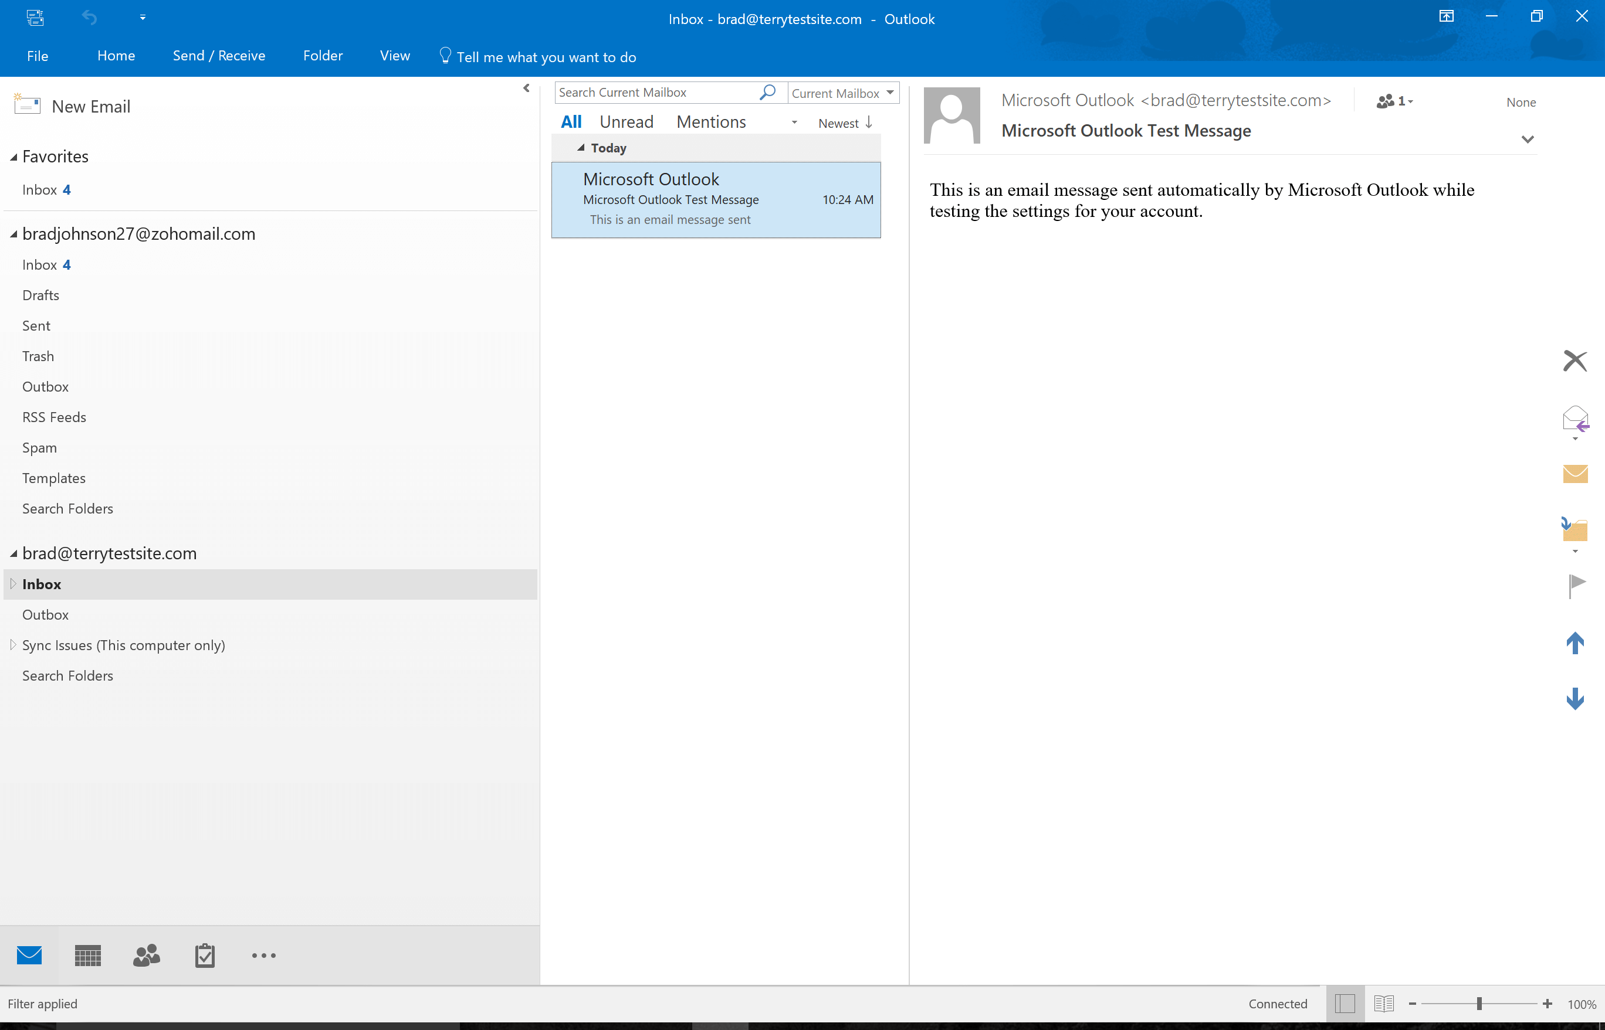Screen dimensions: 1605x1030
Task: Collapse brad@terrytestsite.com account
Action: (13, 554)
